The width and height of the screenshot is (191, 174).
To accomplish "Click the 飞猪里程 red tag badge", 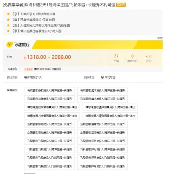I will click(29, 69).
